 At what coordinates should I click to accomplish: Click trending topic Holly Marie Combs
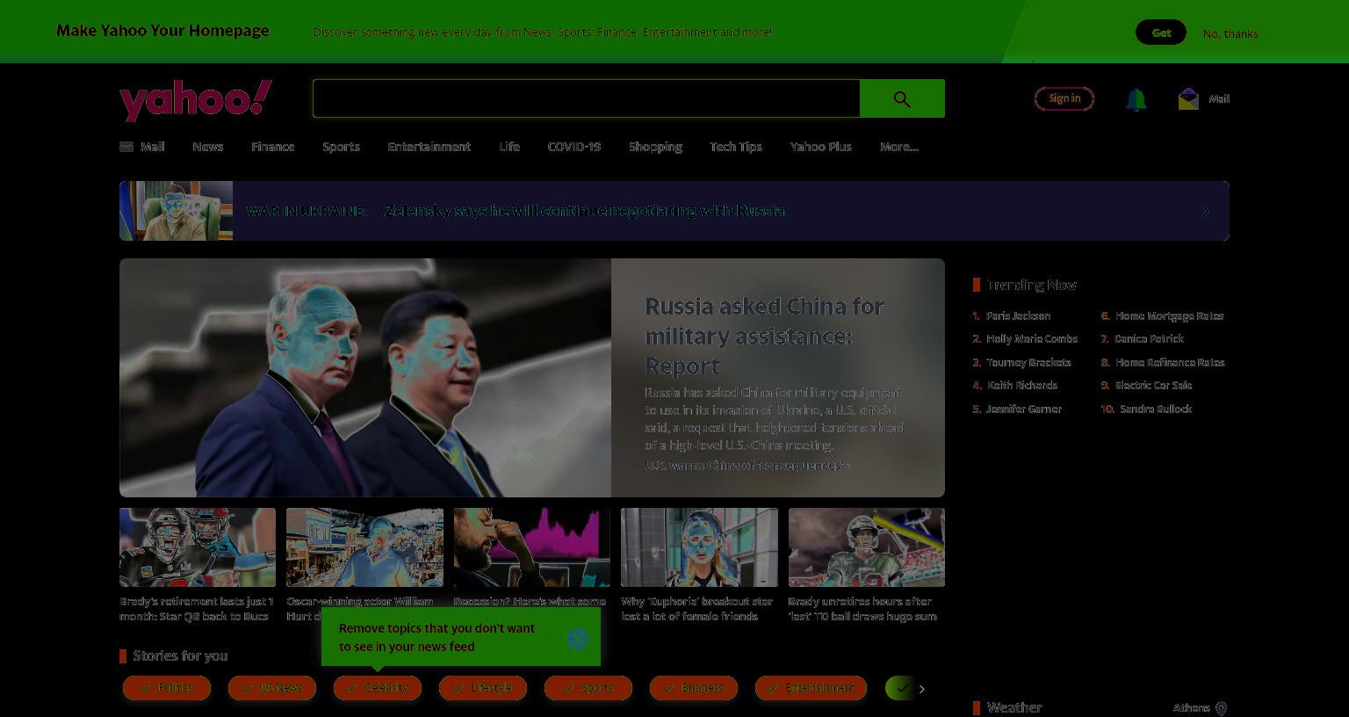click(x=1032, y=338)
